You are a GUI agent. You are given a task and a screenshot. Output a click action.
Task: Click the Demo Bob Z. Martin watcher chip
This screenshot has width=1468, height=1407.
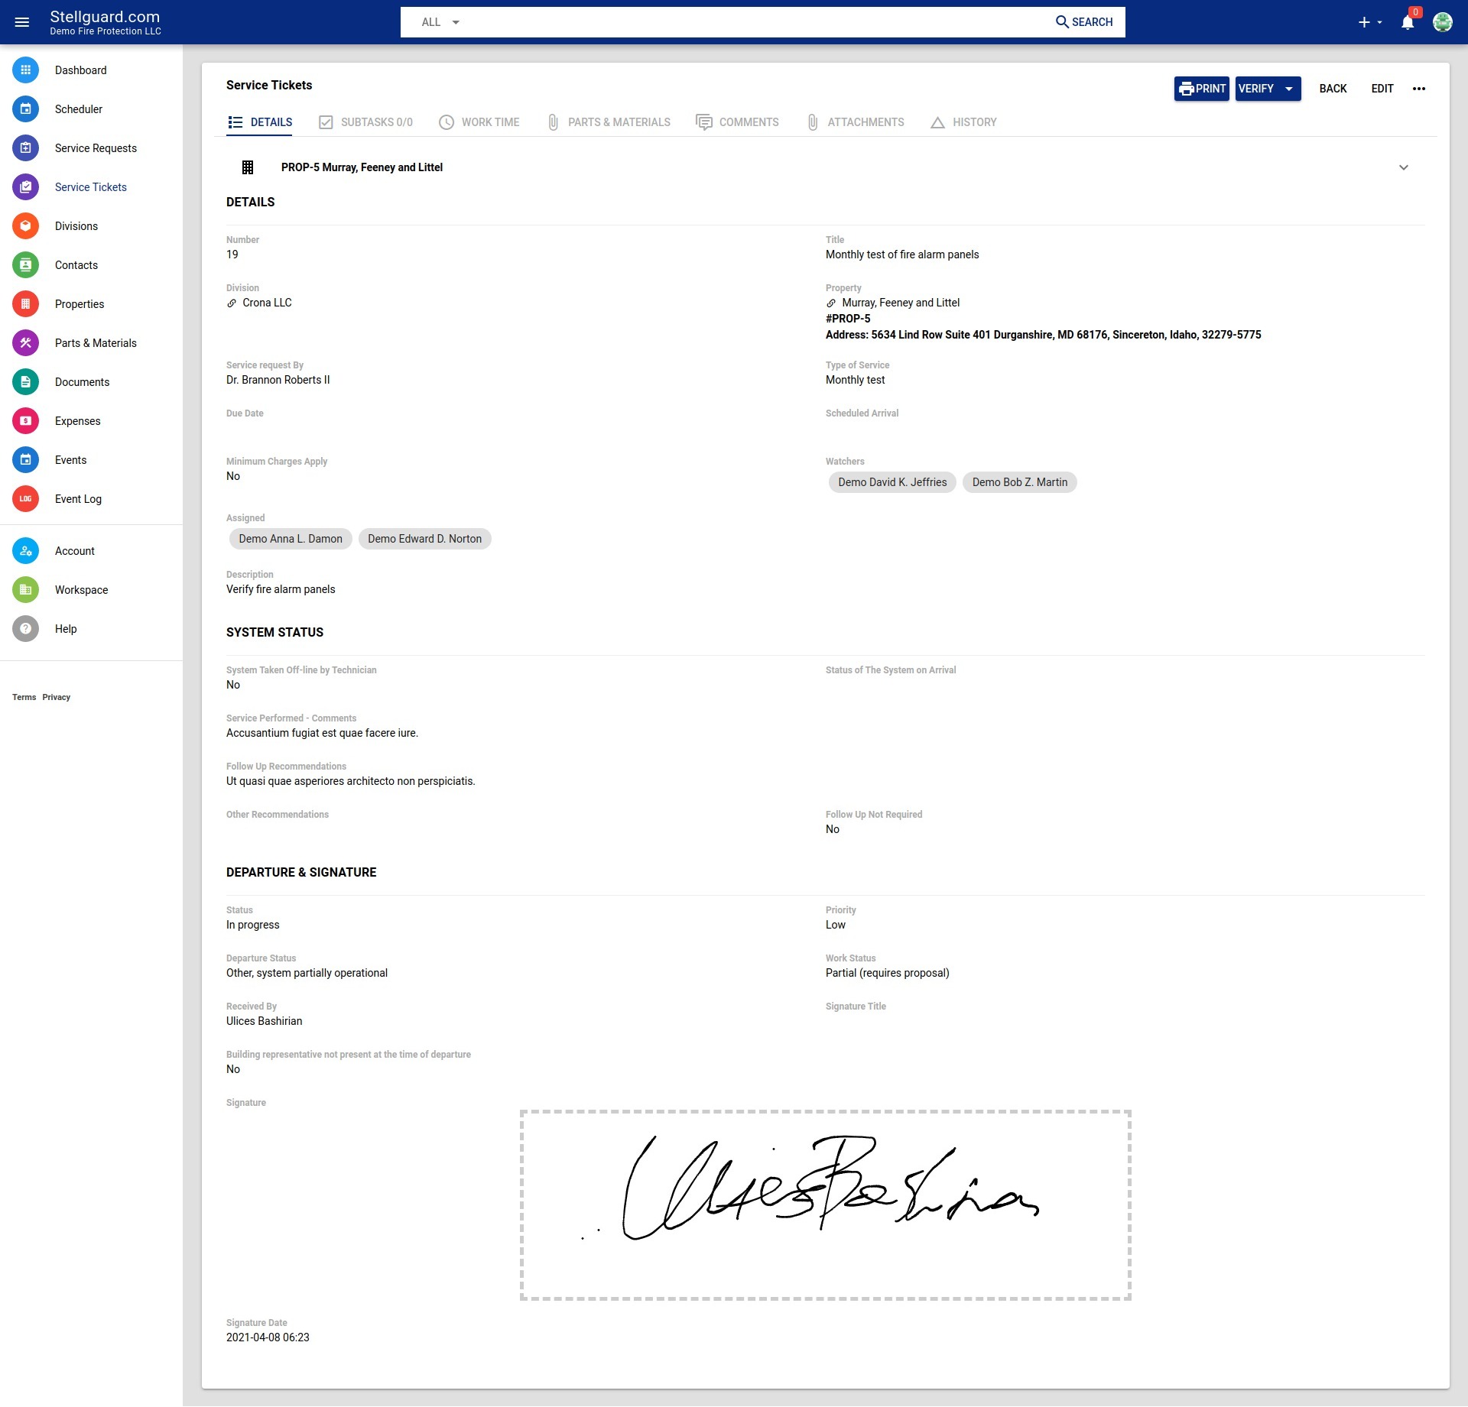[1020, 482]
